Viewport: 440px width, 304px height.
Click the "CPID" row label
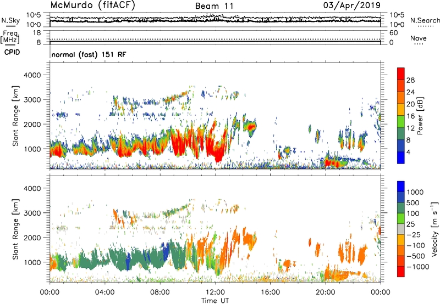(x=12, y=52)
